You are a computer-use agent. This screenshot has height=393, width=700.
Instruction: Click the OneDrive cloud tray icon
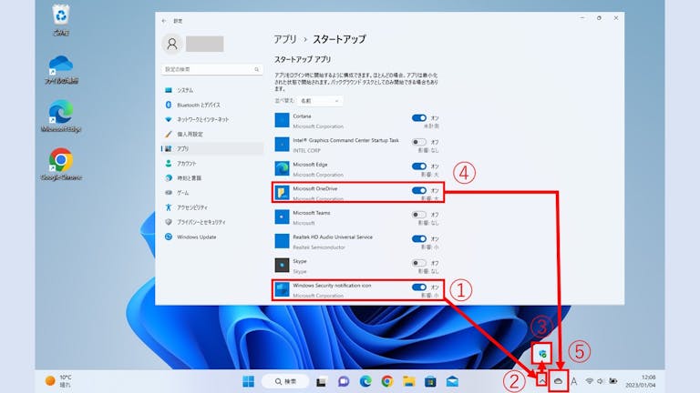(558, 381)
